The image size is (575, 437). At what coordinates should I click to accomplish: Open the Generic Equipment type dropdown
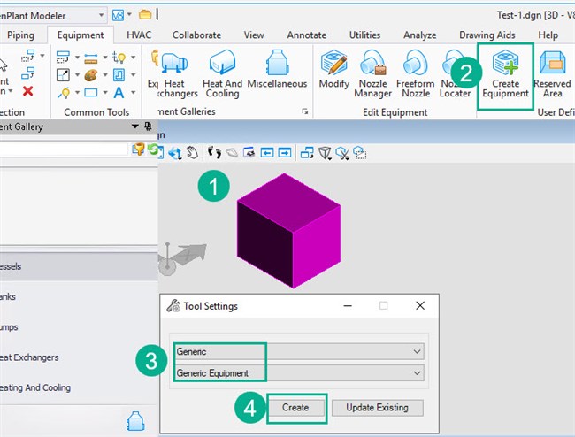tap(299, 372)
